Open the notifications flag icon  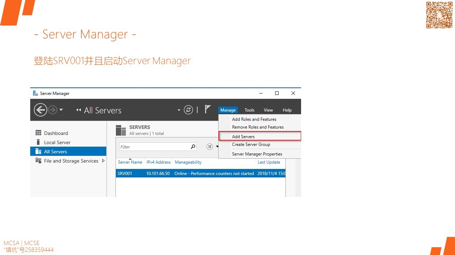tap(208, 109)
